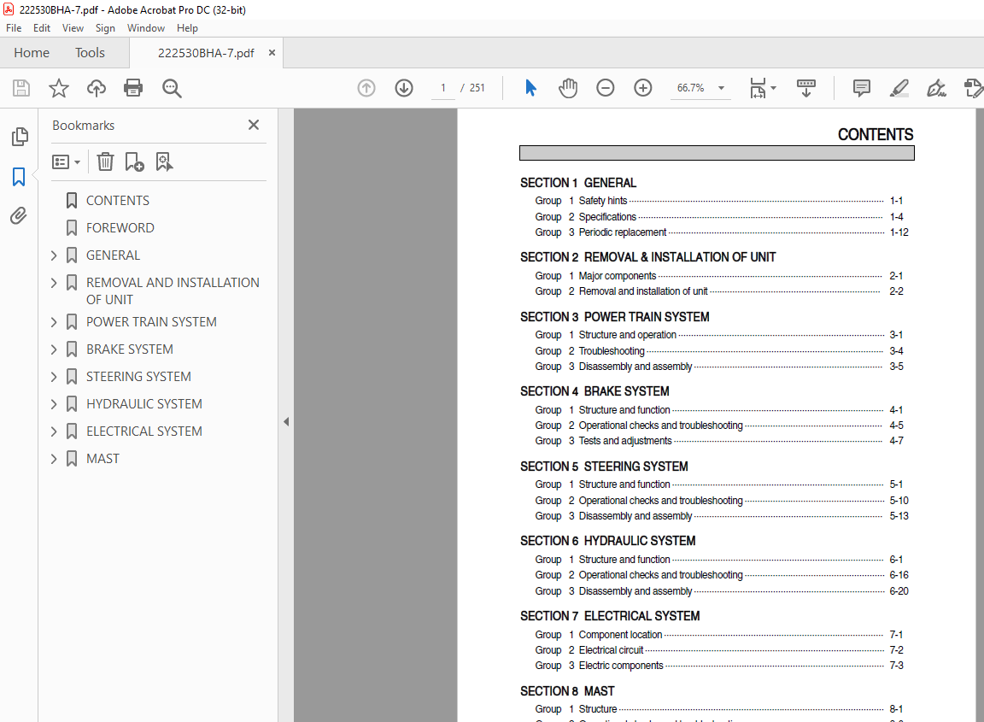Open the Find text search tool

coord(172,88)
